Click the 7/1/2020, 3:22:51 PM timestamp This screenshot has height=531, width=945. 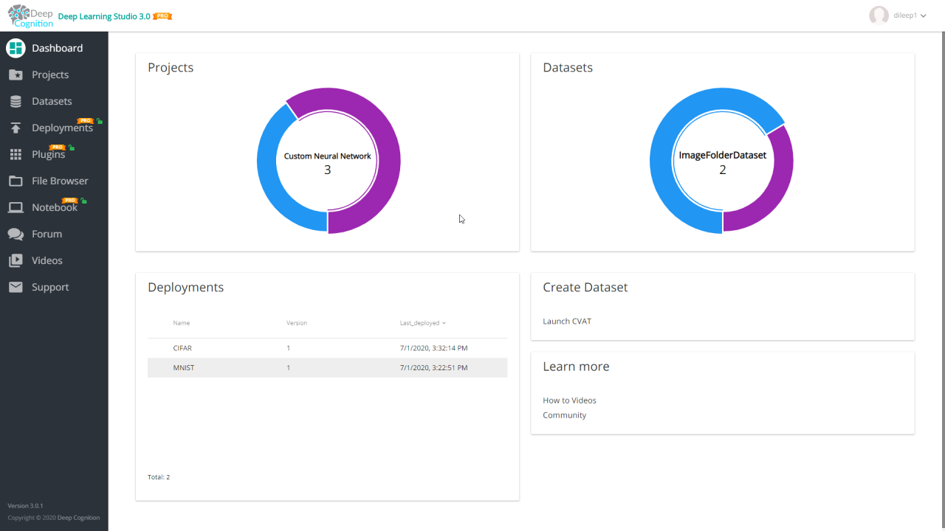(434, 367)
